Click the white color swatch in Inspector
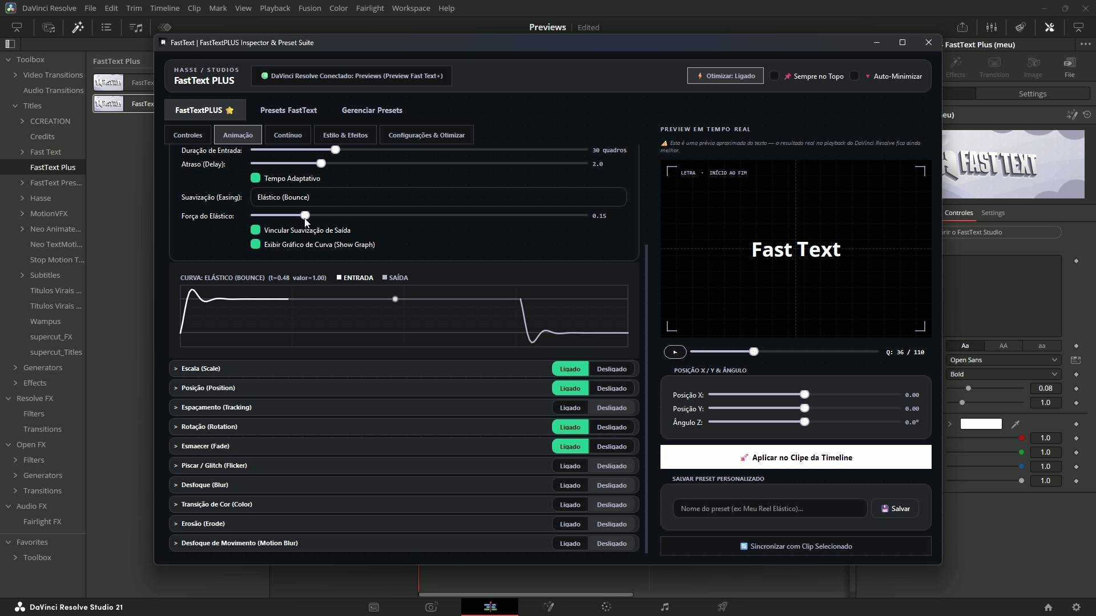This screenshot has height=616, width=1096. tap(981, 424)
